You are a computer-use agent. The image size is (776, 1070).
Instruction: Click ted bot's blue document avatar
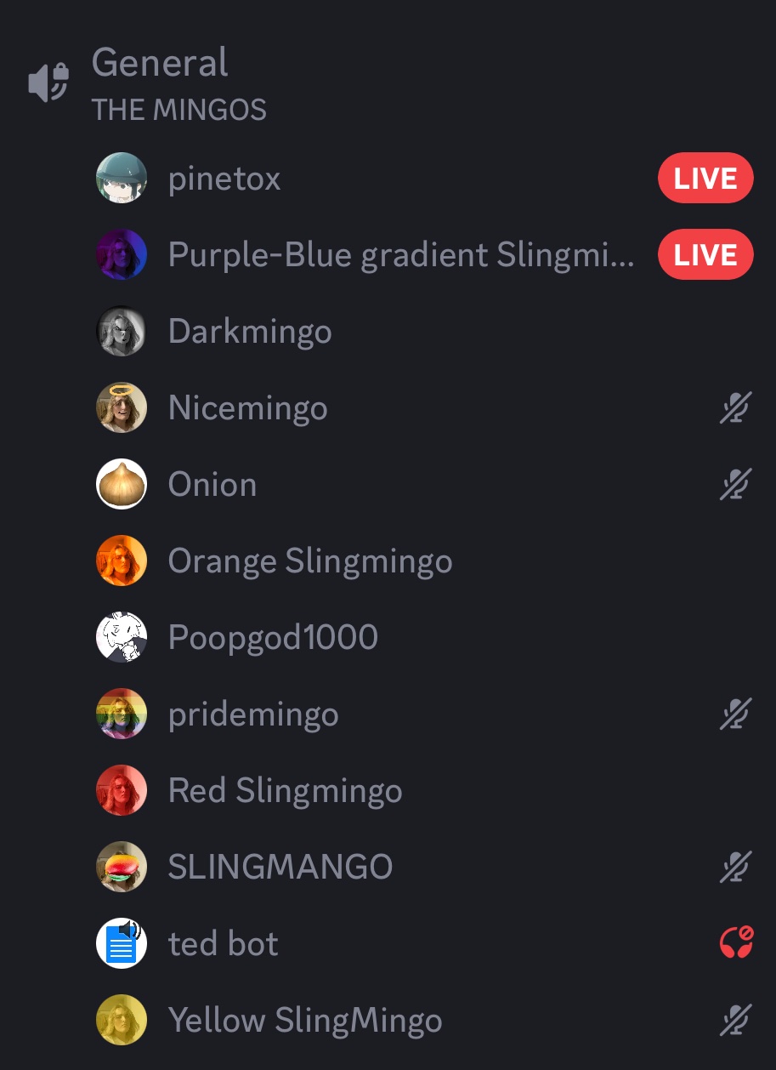click(122, 943)
